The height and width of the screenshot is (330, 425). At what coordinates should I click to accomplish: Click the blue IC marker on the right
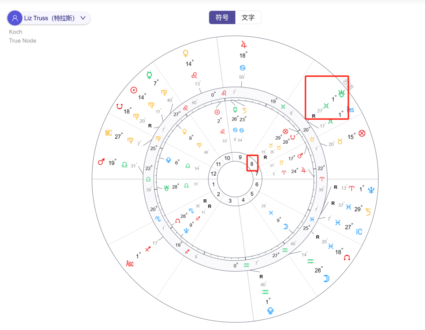pyautogui.click(x=359, y=232)
